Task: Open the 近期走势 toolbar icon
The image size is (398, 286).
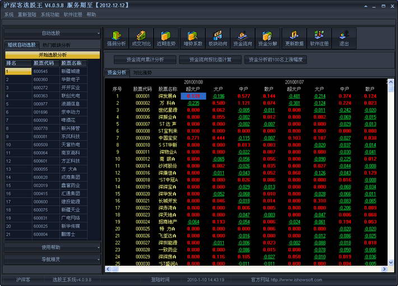Action: pos(166,38)
